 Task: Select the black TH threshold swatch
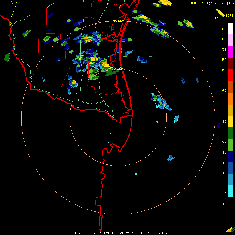click(231, 203)
